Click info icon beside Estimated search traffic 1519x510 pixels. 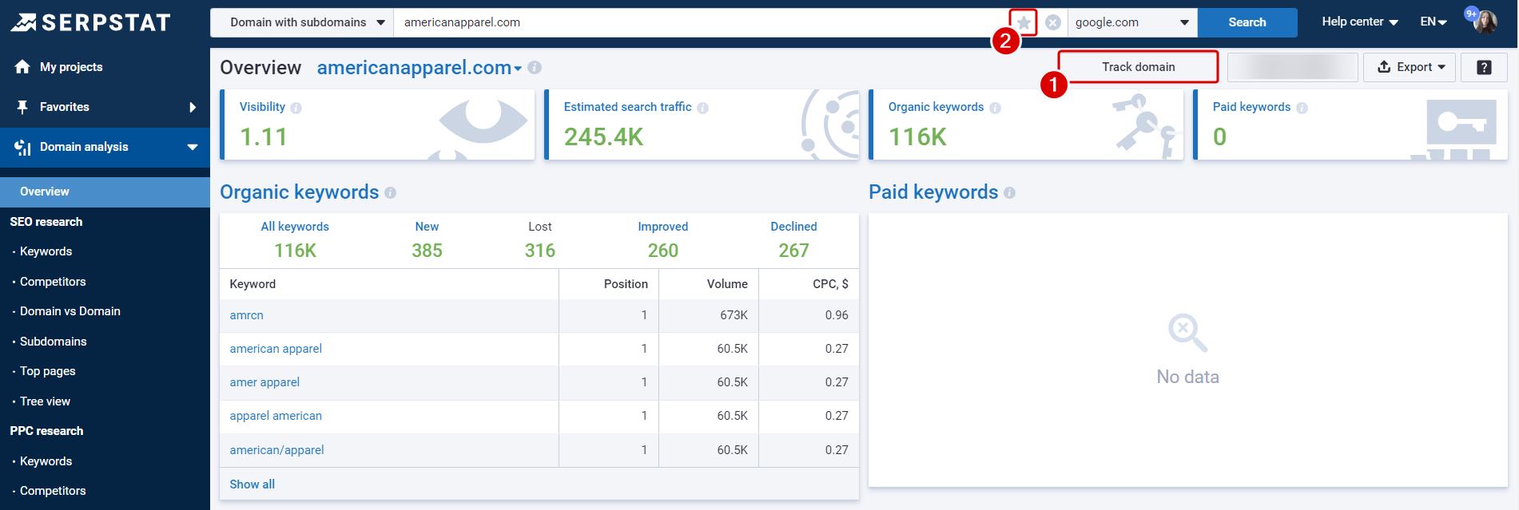coord(702,108)
